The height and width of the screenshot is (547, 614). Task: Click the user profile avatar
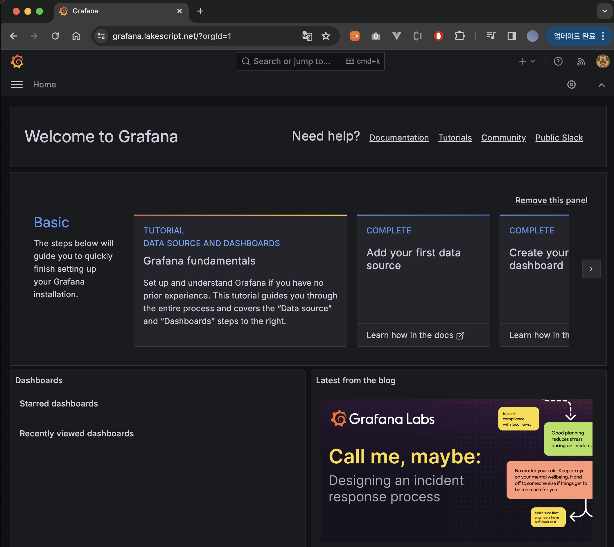coord(602,61)
